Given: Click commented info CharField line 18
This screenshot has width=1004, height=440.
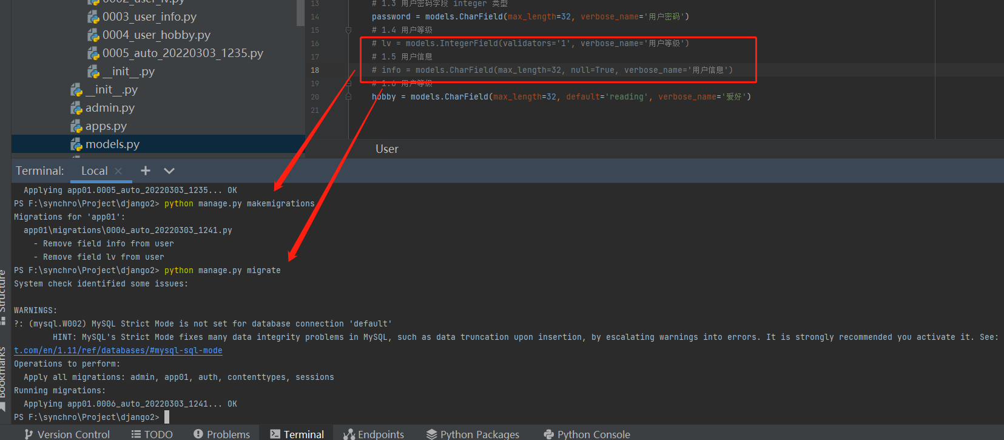Looking at the screenshot, I should click(x=552, y=70).
